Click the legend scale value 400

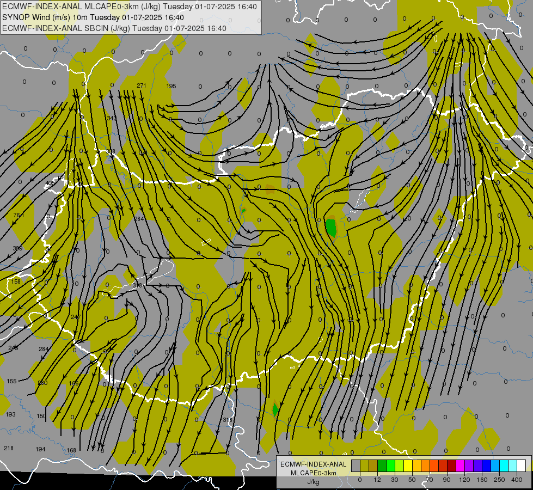[517, 480]
